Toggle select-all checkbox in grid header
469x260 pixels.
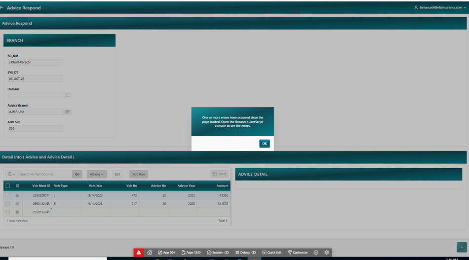pyautogui.click(x=7, y=186)
